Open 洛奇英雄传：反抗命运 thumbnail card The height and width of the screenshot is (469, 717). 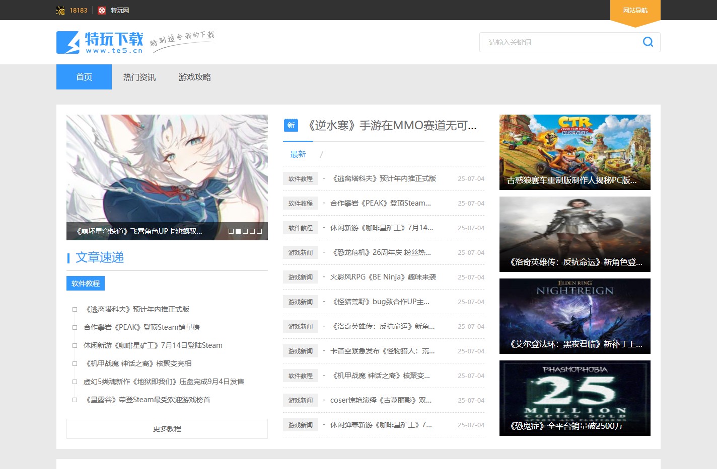coord(575,234)
